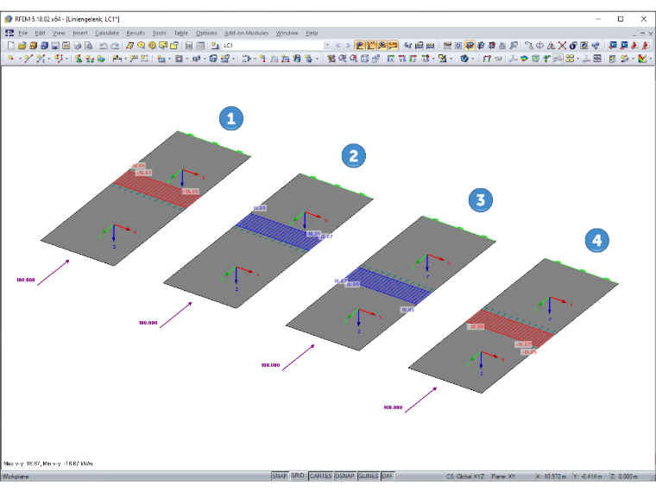Expand the new node tool dropdown arrow
Image resolution: width=656 pixels, height=492 pixels.
pyautogui.click(x=20, y=59)
